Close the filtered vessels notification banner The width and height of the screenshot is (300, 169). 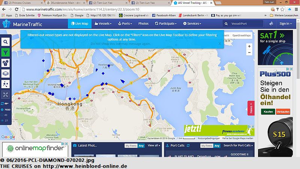pyautogui.click(x=220, y=44)
